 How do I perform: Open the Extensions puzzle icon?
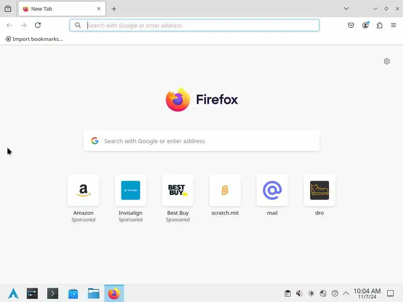tap(379, 25)
